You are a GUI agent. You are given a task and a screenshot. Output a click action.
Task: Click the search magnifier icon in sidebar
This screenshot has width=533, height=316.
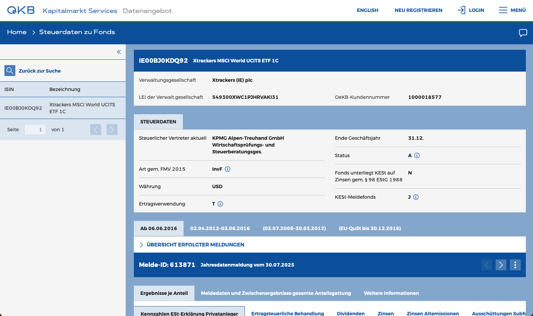(10, 70)
